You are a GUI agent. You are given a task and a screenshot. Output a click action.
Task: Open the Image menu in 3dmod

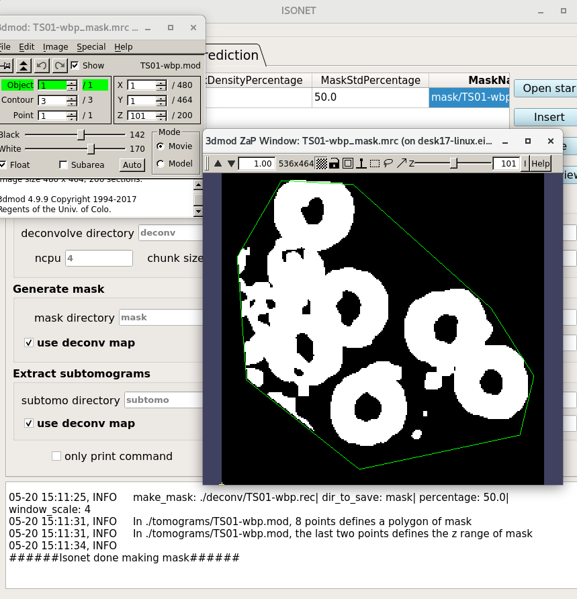(x=55, y=47)
